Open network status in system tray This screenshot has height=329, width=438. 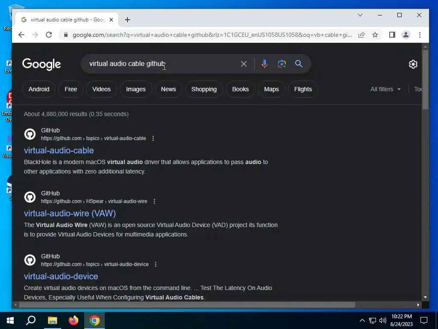click(x=373, y=320)
